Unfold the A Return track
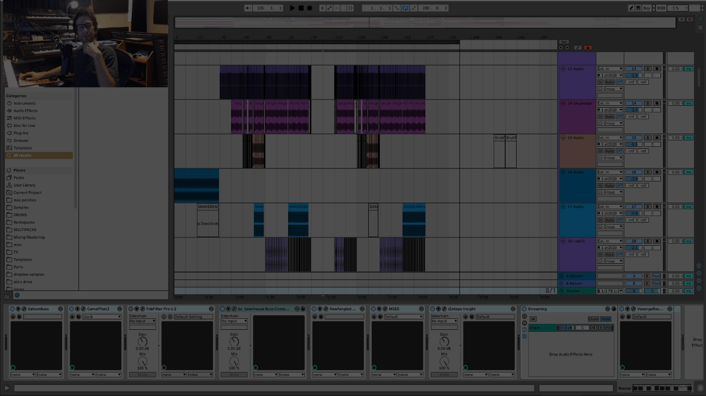706x396 pixels. point(562,276)
